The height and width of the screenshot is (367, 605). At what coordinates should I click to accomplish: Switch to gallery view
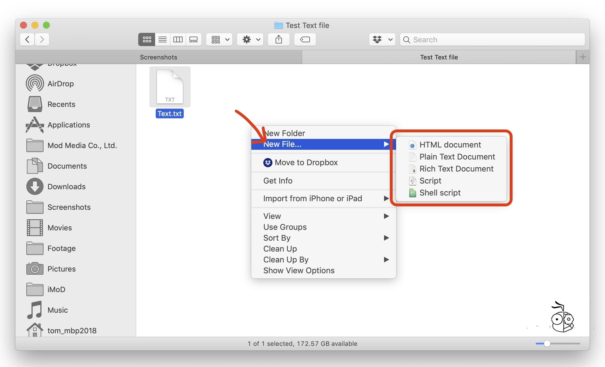193,39
